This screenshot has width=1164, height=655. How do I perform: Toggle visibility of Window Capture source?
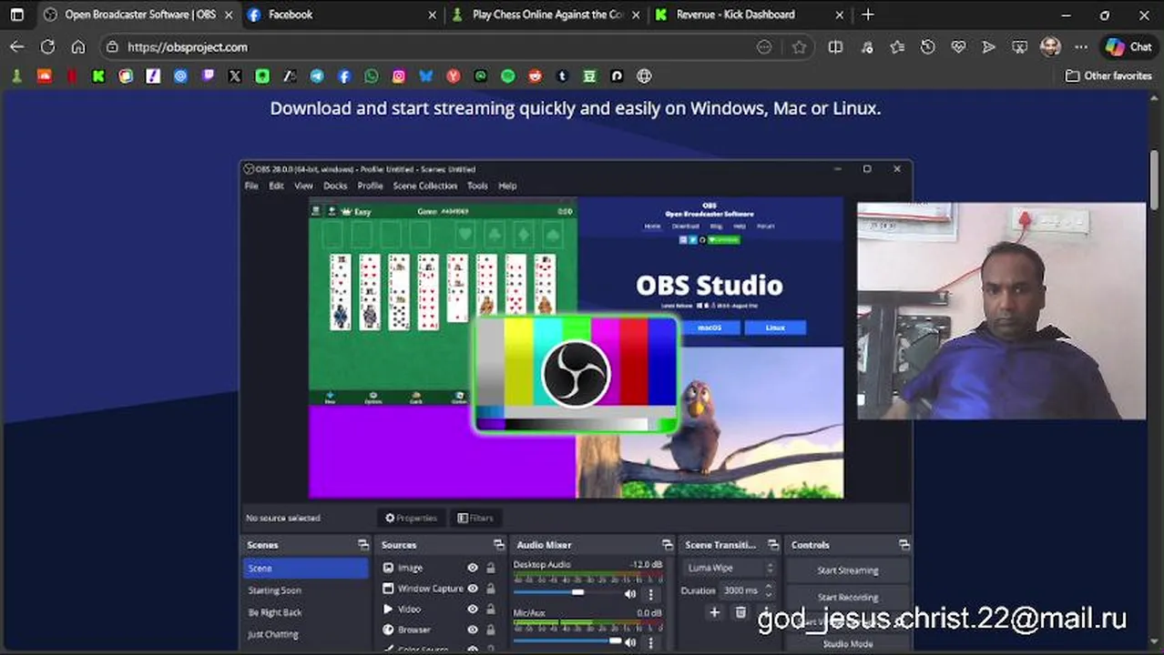click(x=473, y=589)
